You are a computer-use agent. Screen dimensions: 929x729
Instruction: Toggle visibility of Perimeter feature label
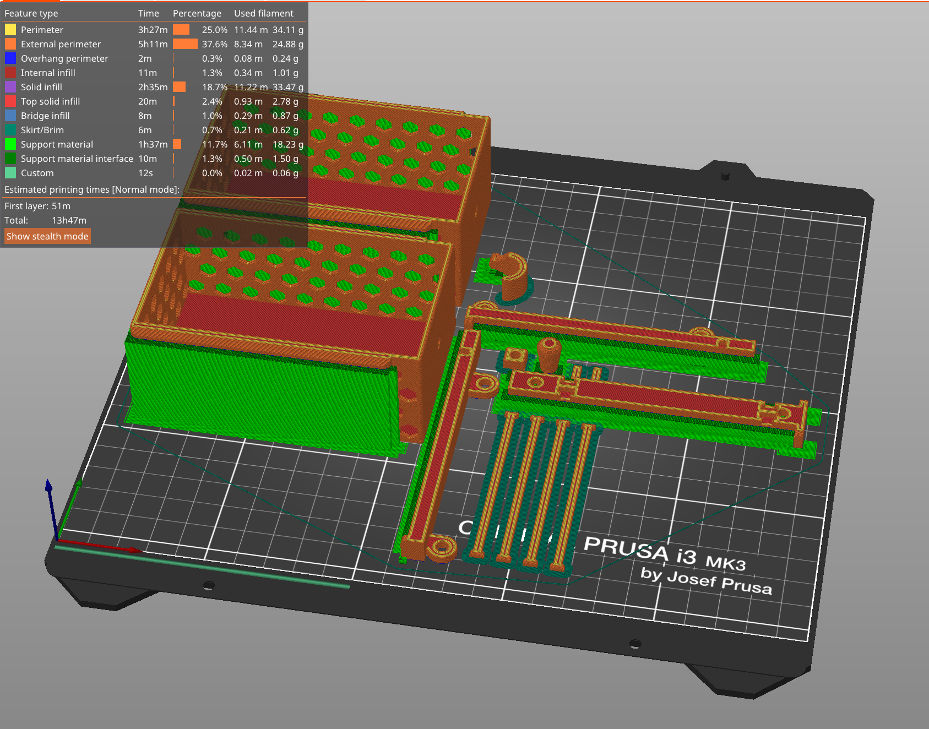click(42, 30)
